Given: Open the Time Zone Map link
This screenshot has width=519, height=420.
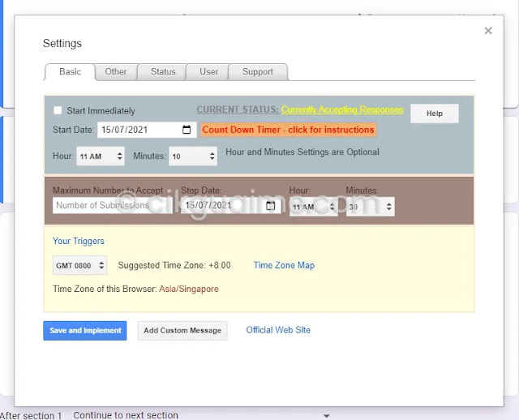Looking at the screenshot, I should click(284, 265).
